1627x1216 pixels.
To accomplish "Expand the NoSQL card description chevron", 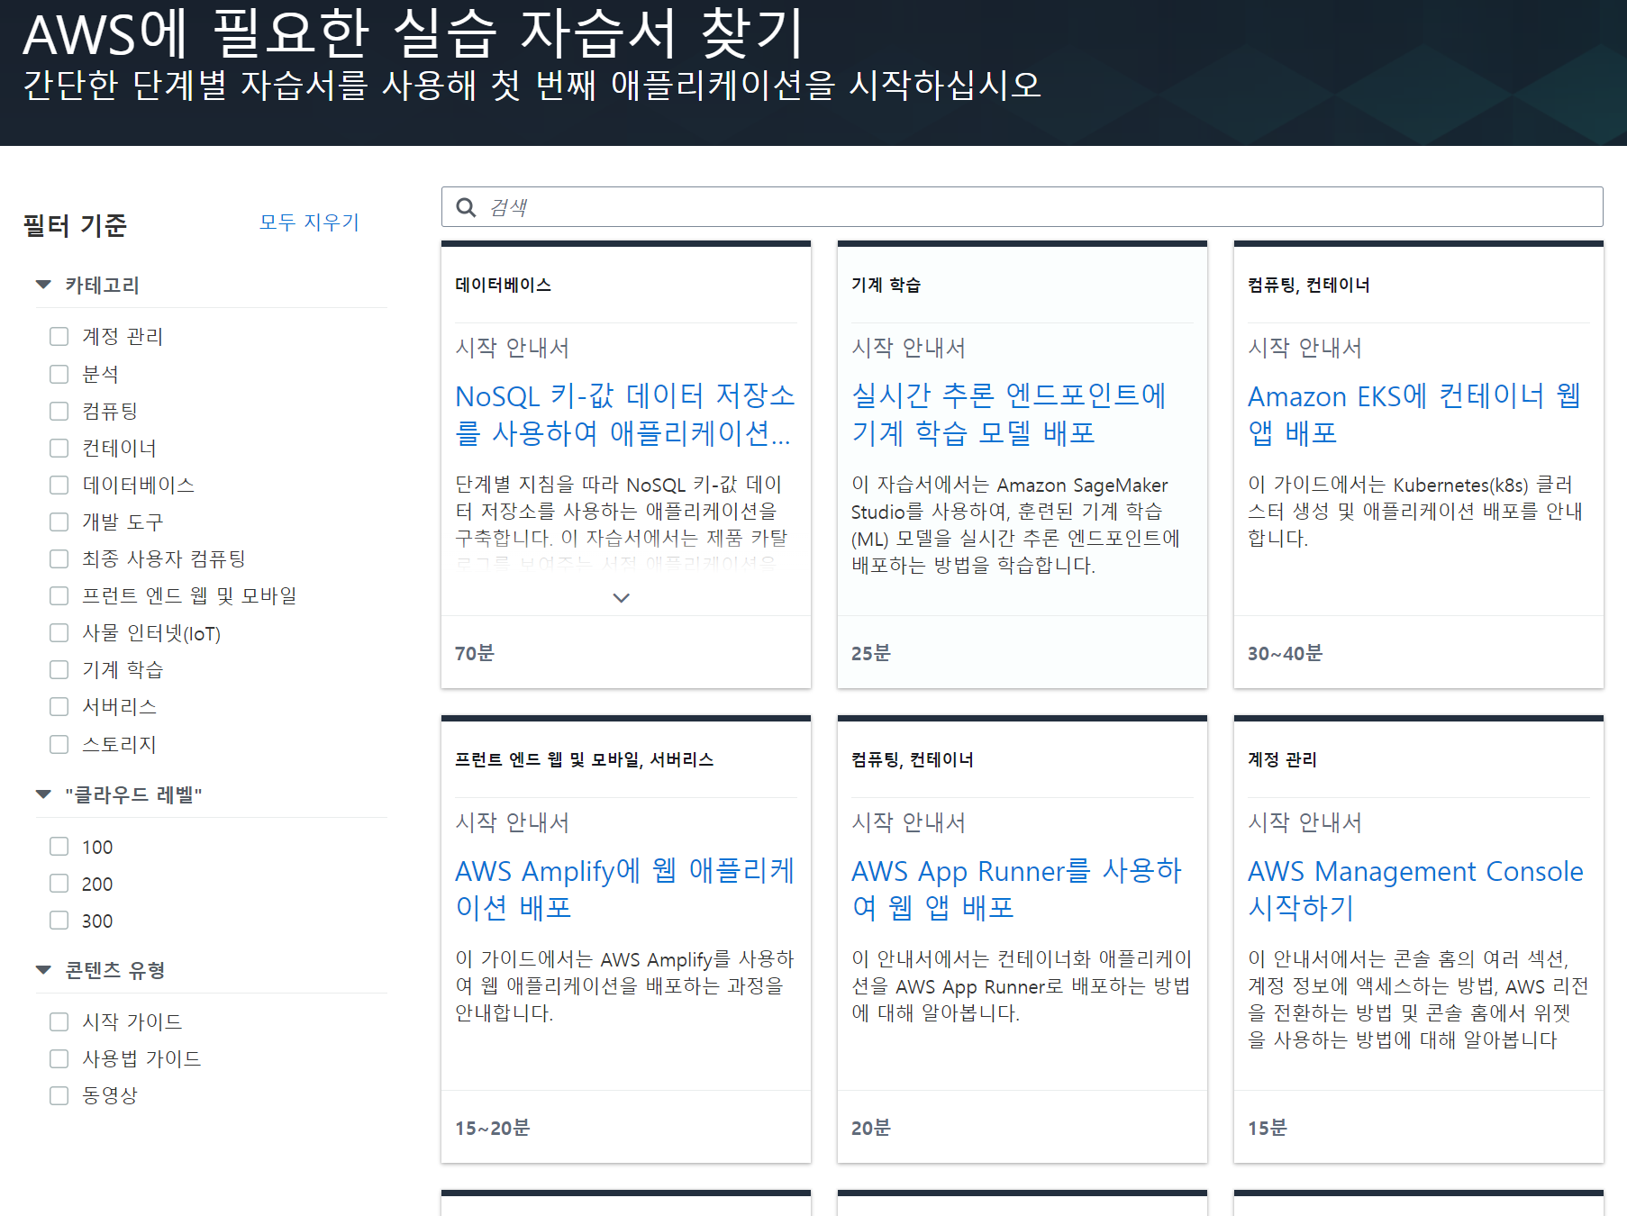I will [621, 597].
